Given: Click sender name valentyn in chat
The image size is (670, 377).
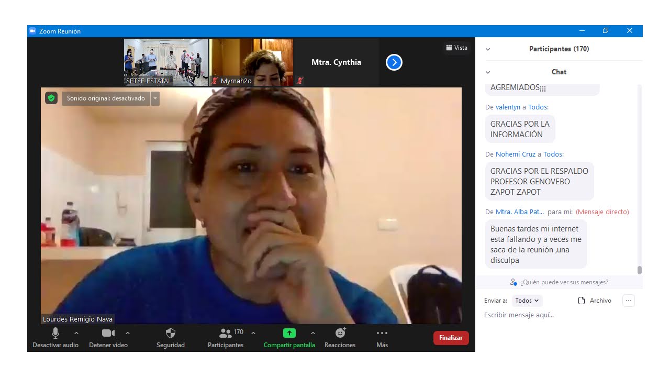Looking at the screenshot, I should pyautogui.click(x=508, y=107).
